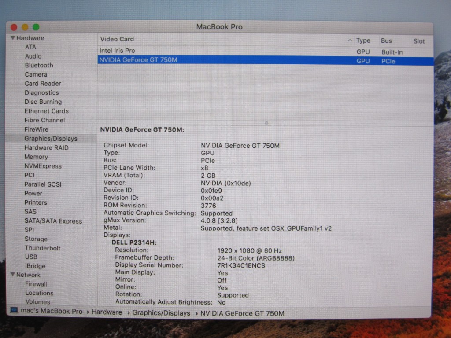The image size is (451, 338).
Task: Select Audio in the sidebar
Action: tap(33, 56)
